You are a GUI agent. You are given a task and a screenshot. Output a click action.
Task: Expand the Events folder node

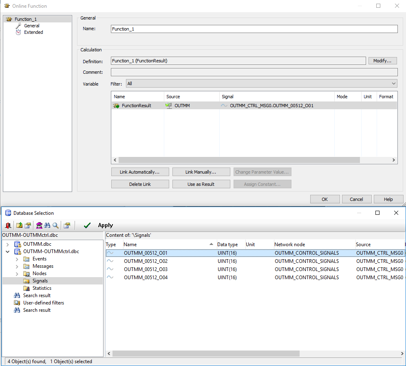point(17,259)
